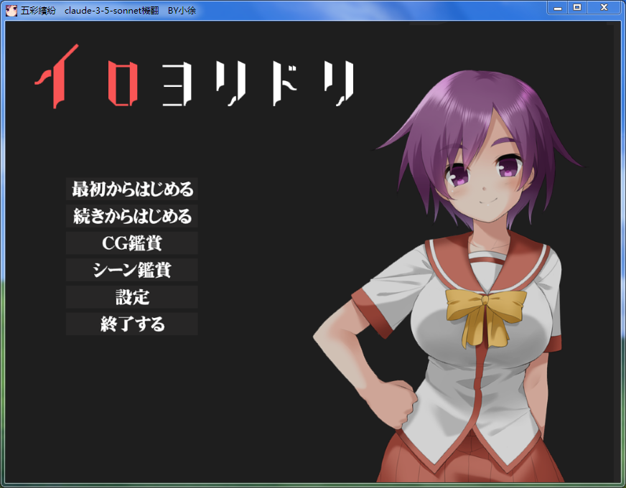Open the 設定 settings menu
The image size is (626, 488).
(x=132, y=297)
